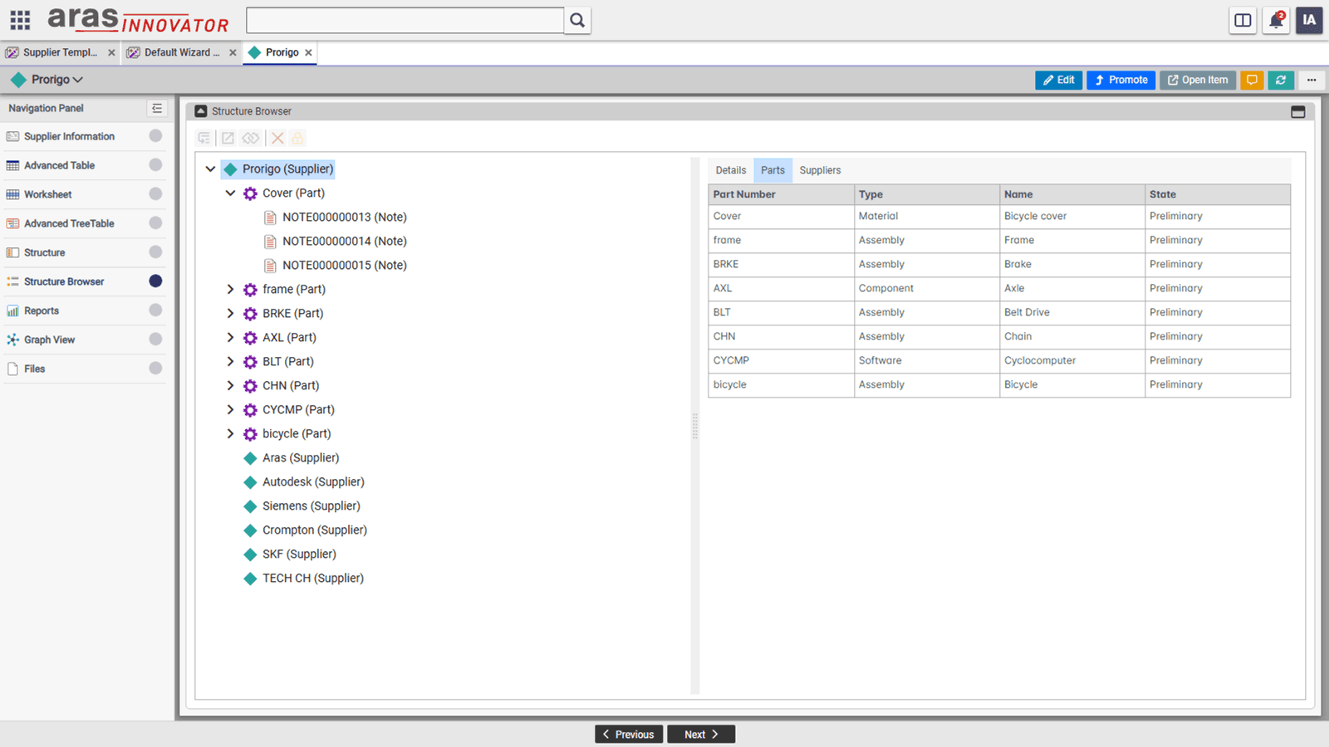Image resolution: width=1329 pixels, height=747 pixels.
Task: Open notifications bell
Action: [x=1276, y=20]
